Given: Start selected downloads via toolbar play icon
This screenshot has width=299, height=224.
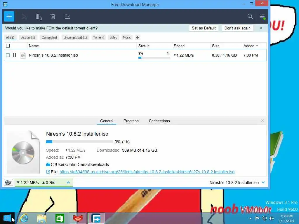Looking at the screenshot, I should (24, 17).
